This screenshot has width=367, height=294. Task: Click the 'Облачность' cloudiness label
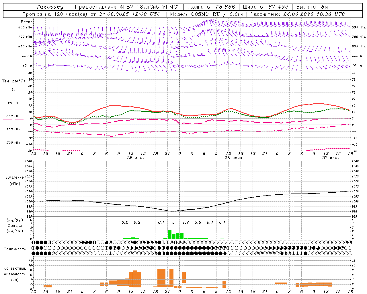[x=15, y=249]
